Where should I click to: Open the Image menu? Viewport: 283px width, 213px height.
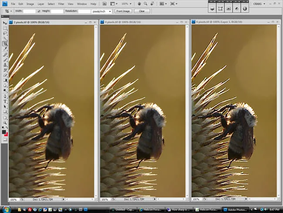(x=30, y=3)
